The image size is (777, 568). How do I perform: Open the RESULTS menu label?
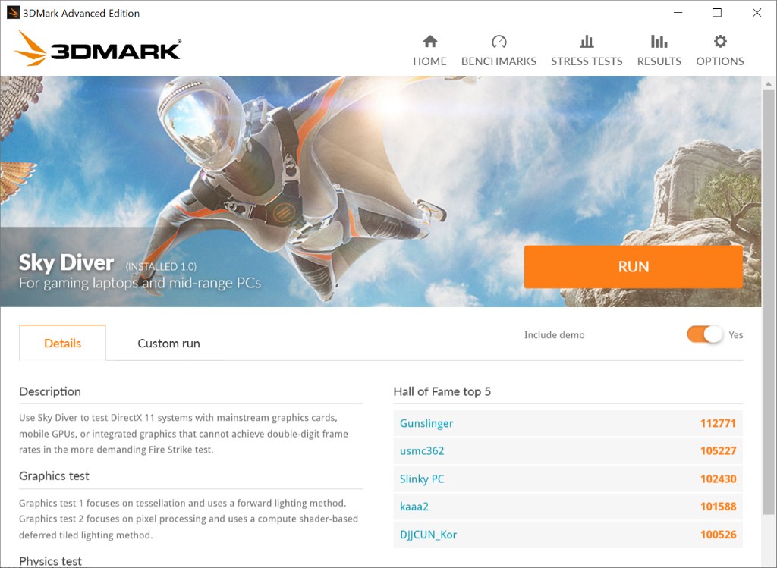pos(659,61)
